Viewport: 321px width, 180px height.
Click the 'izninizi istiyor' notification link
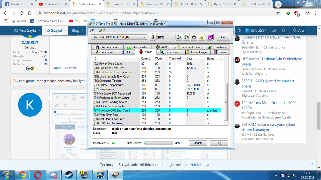(201, 165)
